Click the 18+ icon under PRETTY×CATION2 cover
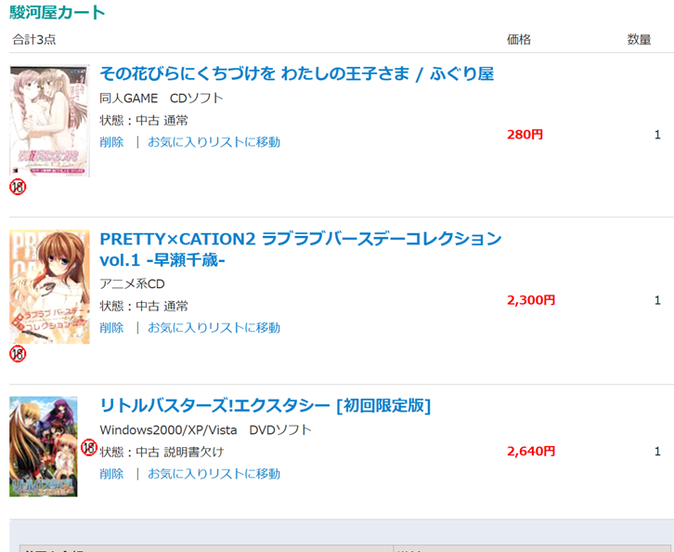Viewport: 674px width, 552px height. click(x=18, y=354)
